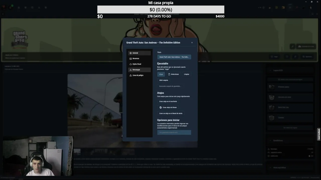Click Abrir carpeta button
Image resolution: width=321 pixels, height=180 pixels.
tap(164, 80)
